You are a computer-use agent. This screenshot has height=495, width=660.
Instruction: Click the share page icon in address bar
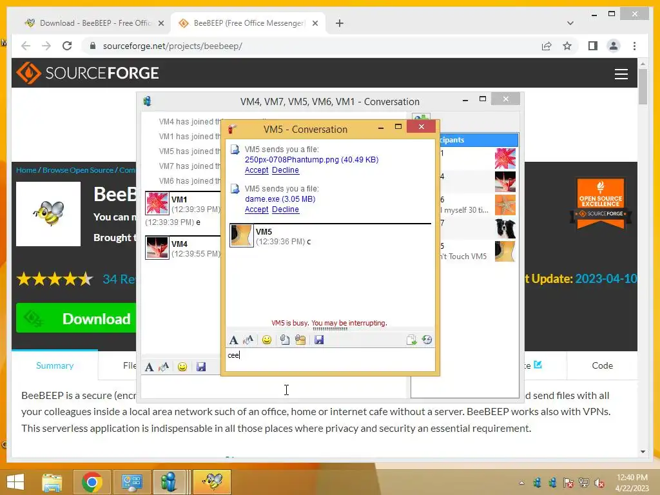tap(547, 46)
